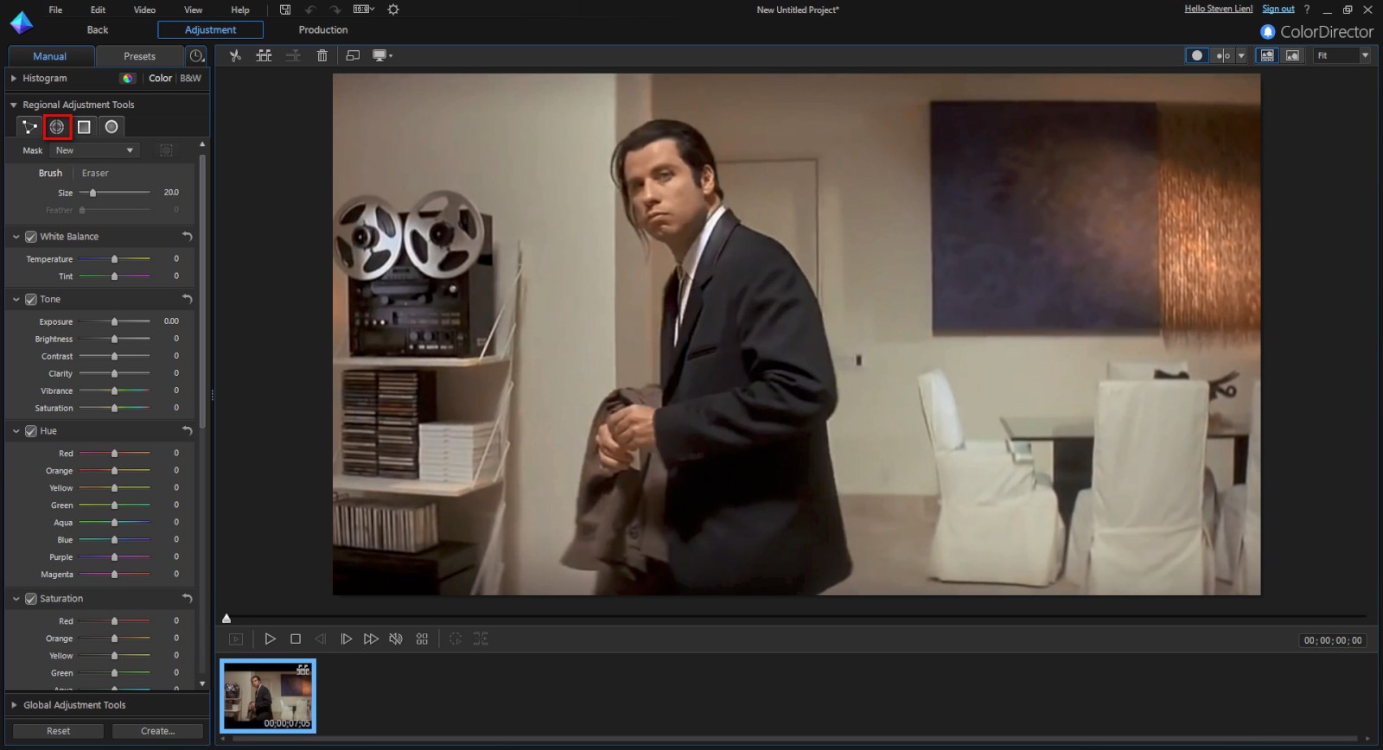Click the Reset button
The image size is (1383, 750).
click(x=58, y=731)
